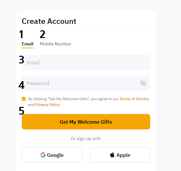Click the black Apple logo icon

pyautogui.click(x=112, y=155)
